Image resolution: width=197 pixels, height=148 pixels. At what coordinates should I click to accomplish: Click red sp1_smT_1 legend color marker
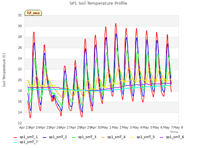click(15, 138)
